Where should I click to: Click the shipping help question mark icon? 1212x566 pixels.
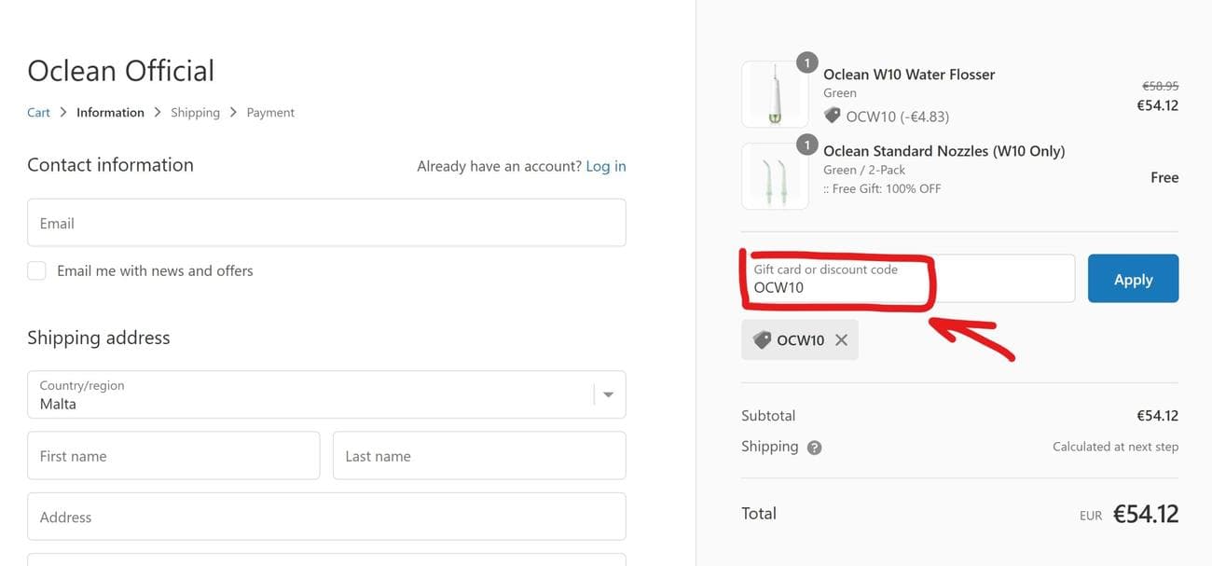[x=814, y=448]
